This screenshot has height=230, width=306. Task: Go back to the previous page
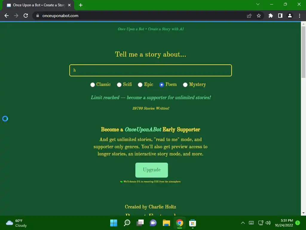7,16
